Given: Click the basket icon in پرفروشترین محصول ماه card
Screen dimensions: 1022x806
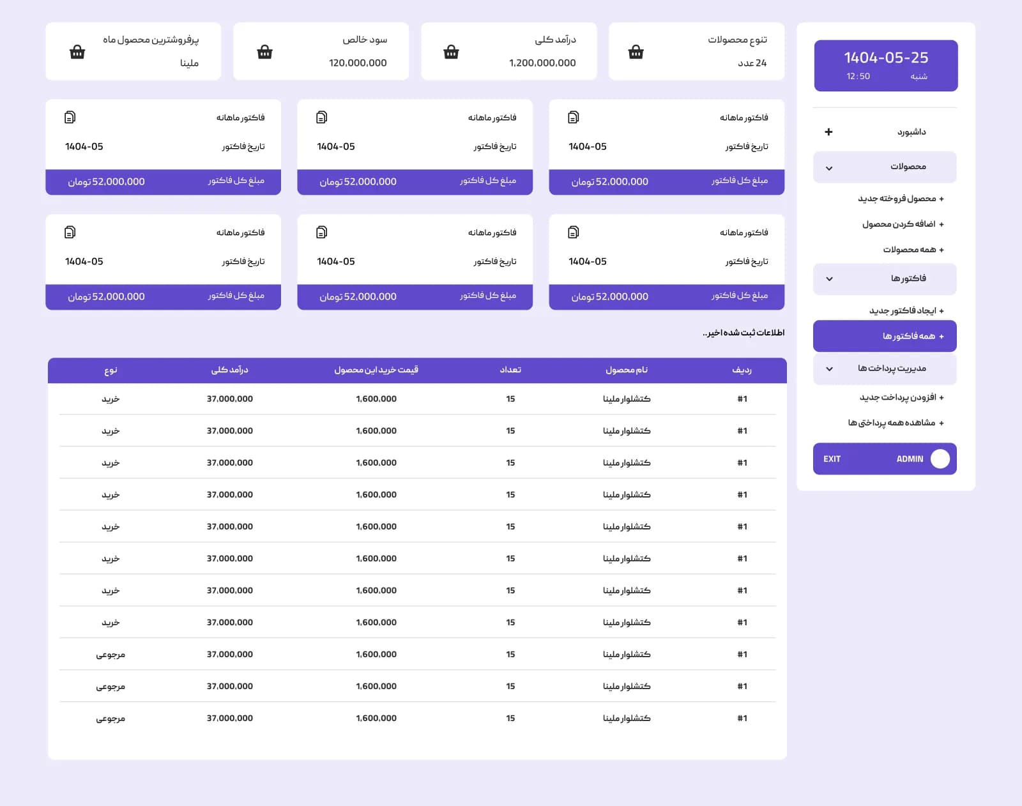Looking at the screenshot, I should [x=77, y=52].
